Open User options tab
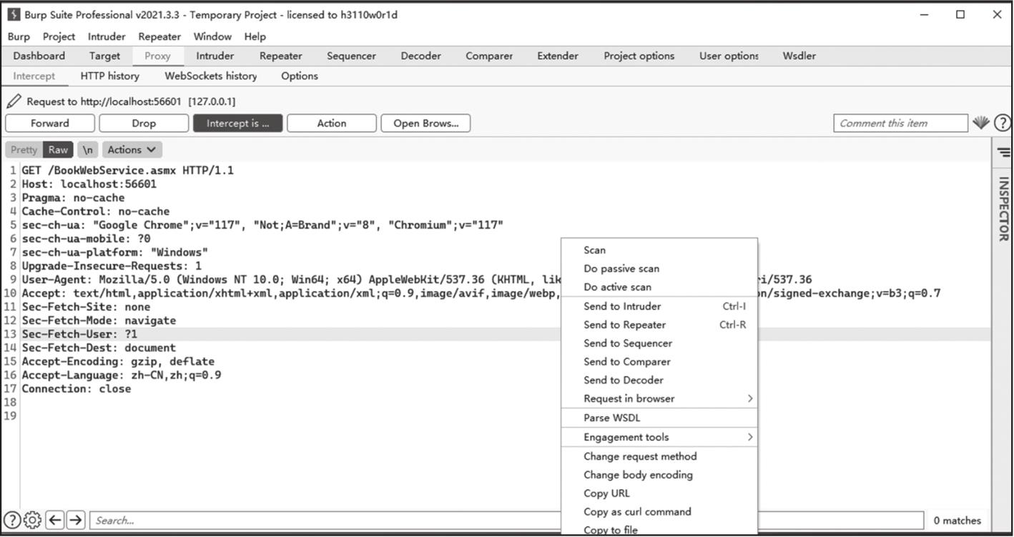 (x=729, y=56)
